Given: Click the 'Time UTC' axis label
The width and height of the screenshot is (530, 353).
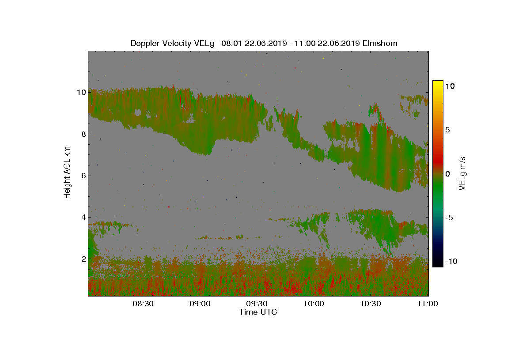Looking at the screenshot, I should click(x=258, y=312).
